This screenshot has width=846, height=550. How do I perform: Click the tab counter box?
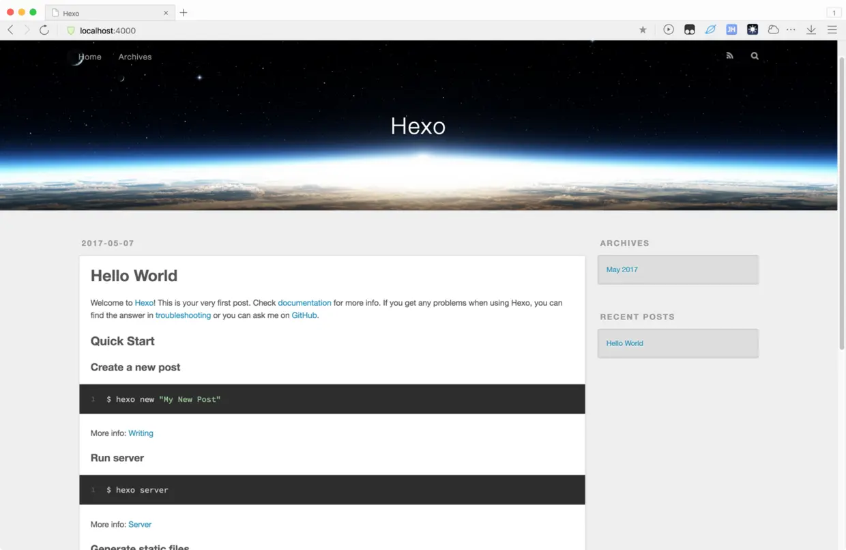tap(834, 12)
